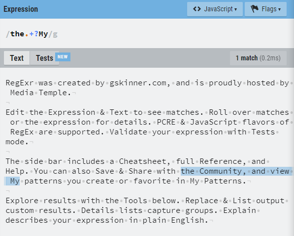This screenshot has height=236, width=294.
Task: Click the word 'Validate' in the text
Action: tap(129, 132)
